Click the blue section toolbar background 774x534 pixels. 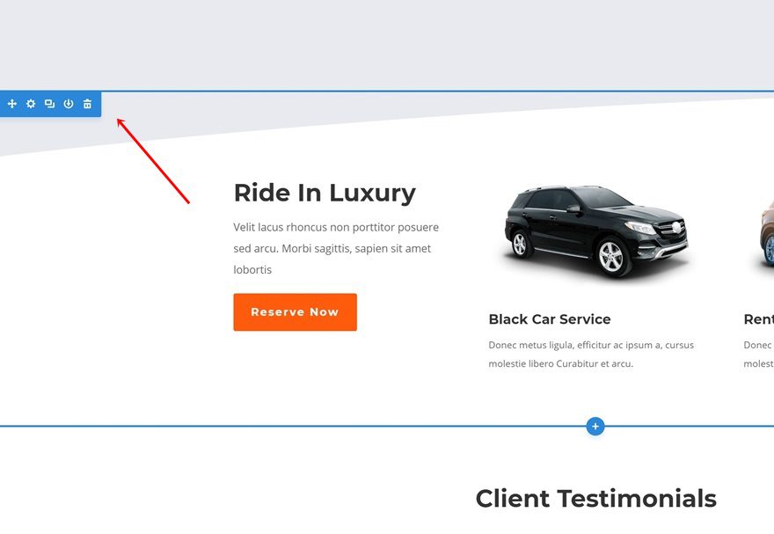[50, 113]
